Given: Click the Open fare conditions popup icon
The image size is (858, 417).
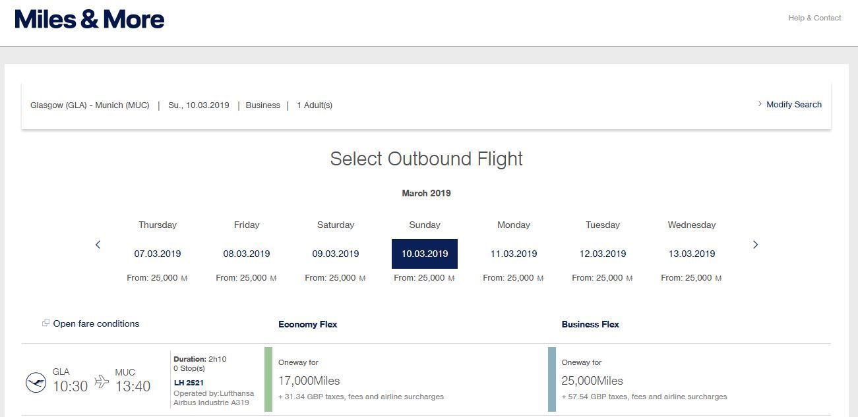Looking at the screenshot, I should click(x=46, y=323).
